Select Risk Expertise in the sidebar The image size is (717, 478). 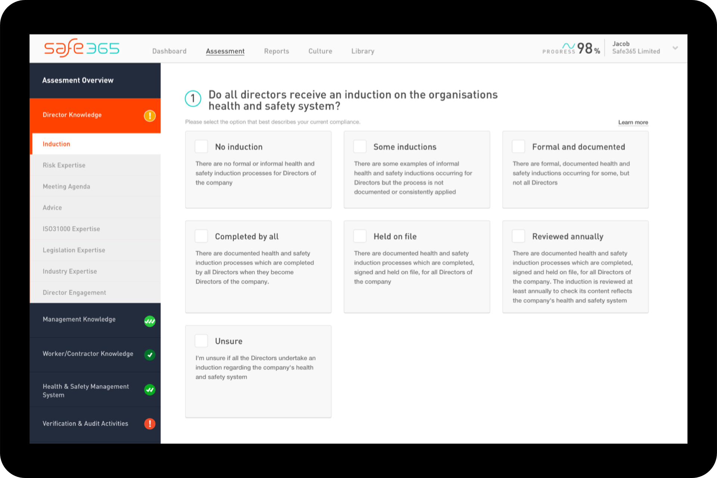tap(64, 165)
